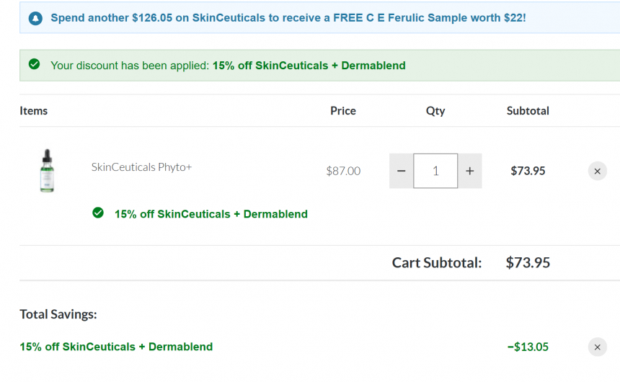Remove the 15% off discount under Total Savings

tap(598, 347)
